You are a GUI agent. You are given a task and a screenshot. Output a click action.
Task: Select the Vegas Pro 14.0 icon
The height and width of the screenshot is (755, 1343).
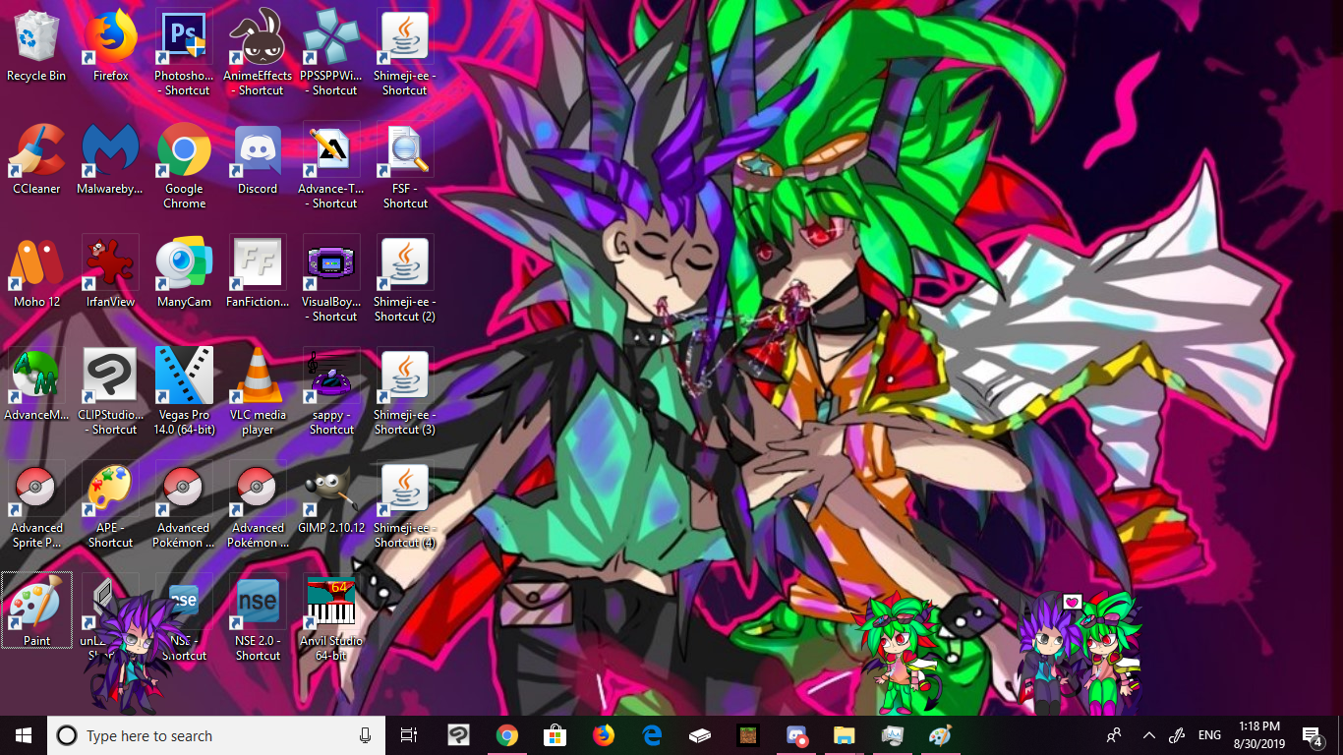184,392
